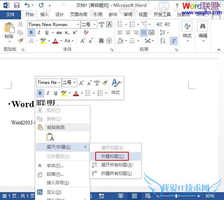Open Times New Roman font dropdown in ribbon
Screen dimensions: 224x200
click(x=78, y=24)
